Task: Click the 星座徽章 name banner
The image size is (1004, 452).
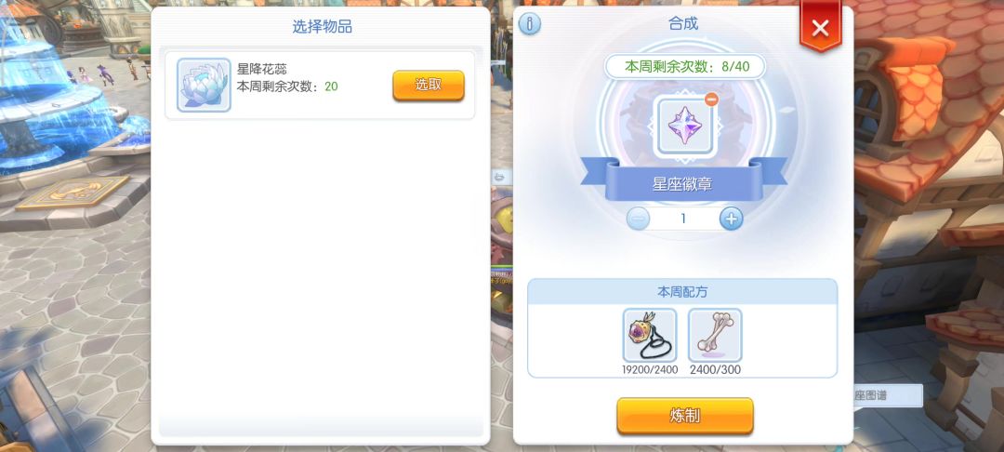Action: coord(683,184)
